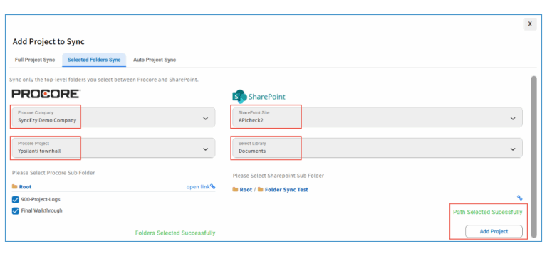Click the Procore logo
547x256 pixels.
click(x=46, y=94)
